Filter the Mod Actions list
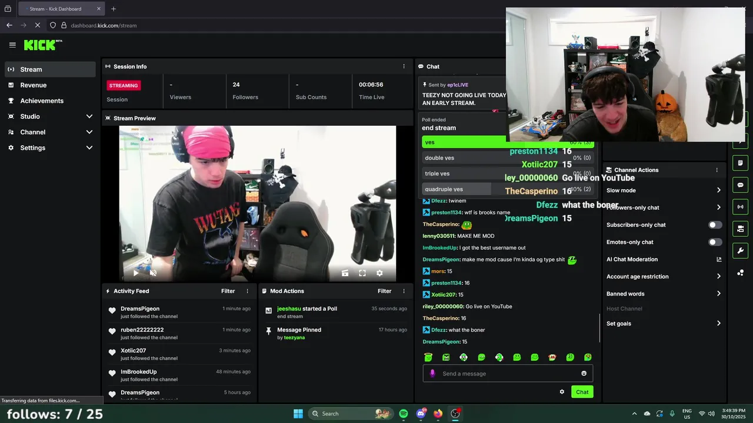The height and width of the screenshot is (423, 753). point(384,291)
